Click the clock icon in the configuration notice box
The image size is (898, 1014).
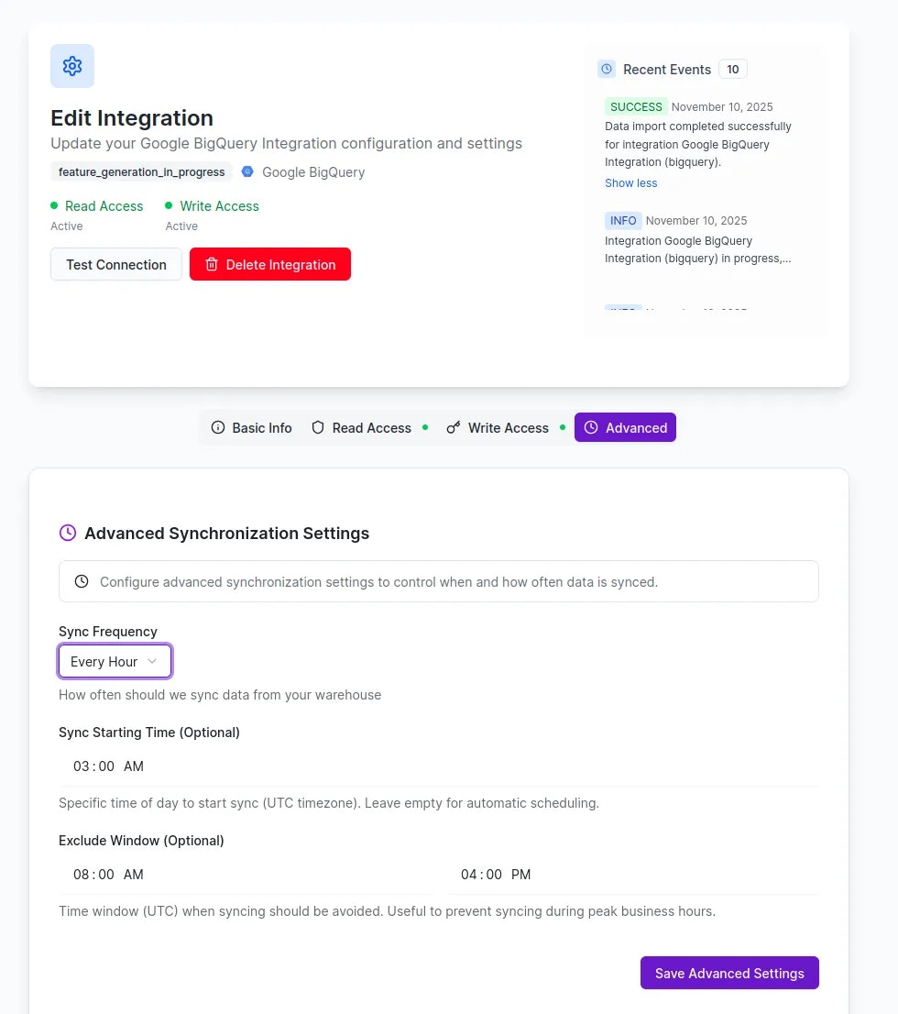coord(82,580)
